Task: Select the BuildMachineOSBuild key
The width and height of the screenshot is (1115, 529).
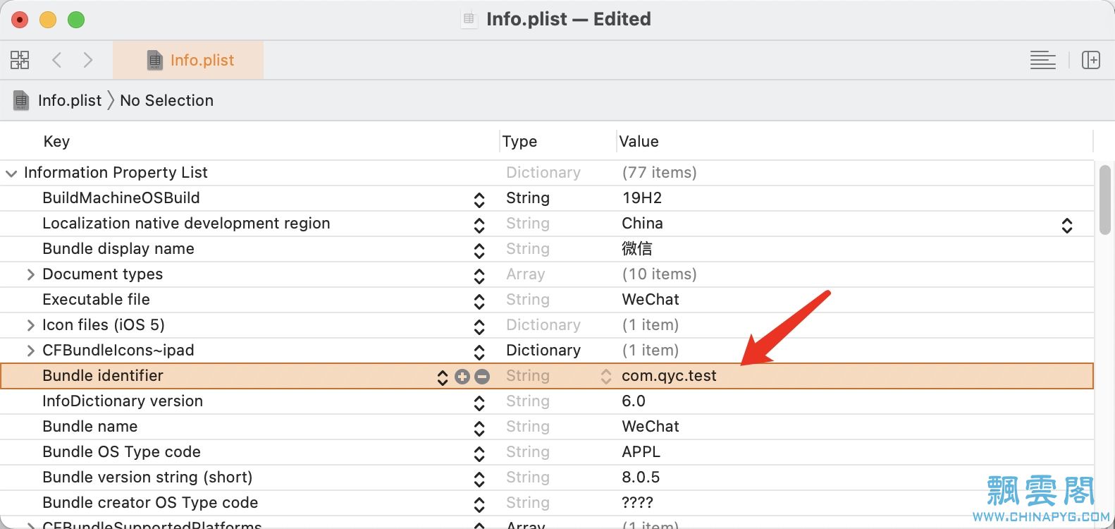Action: pyautogui.click(x=121, y=198)
